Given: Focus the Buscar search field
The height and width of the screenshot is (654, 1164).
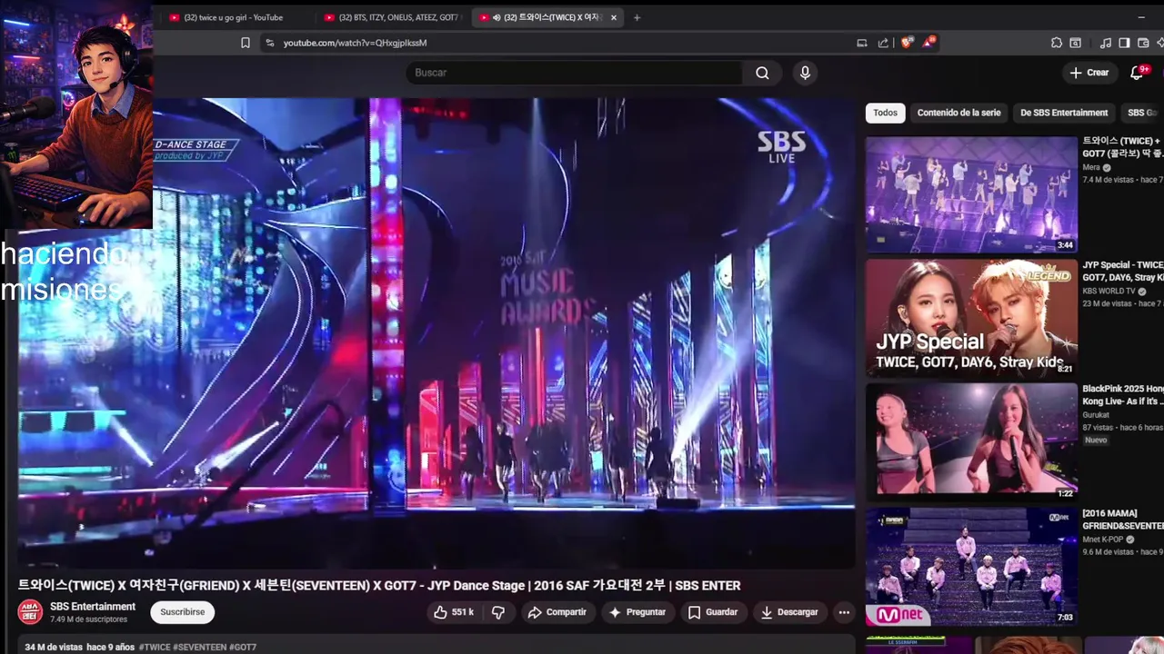Looking at the screenshot, I should pyautogui.click(x=575, y=73).
